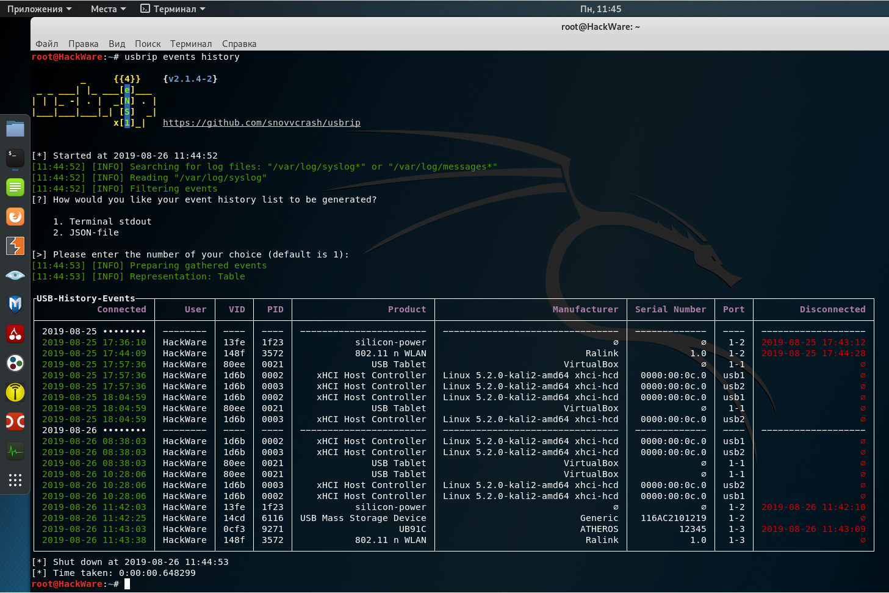Expand the Приложения menu in top bar
Viewport: 889px width, 593px height.
tap(39, 9)
